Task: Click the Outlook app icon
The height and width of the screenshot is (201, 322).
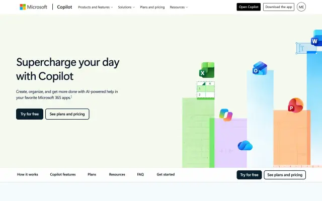Action: click(x=260, y=68)
